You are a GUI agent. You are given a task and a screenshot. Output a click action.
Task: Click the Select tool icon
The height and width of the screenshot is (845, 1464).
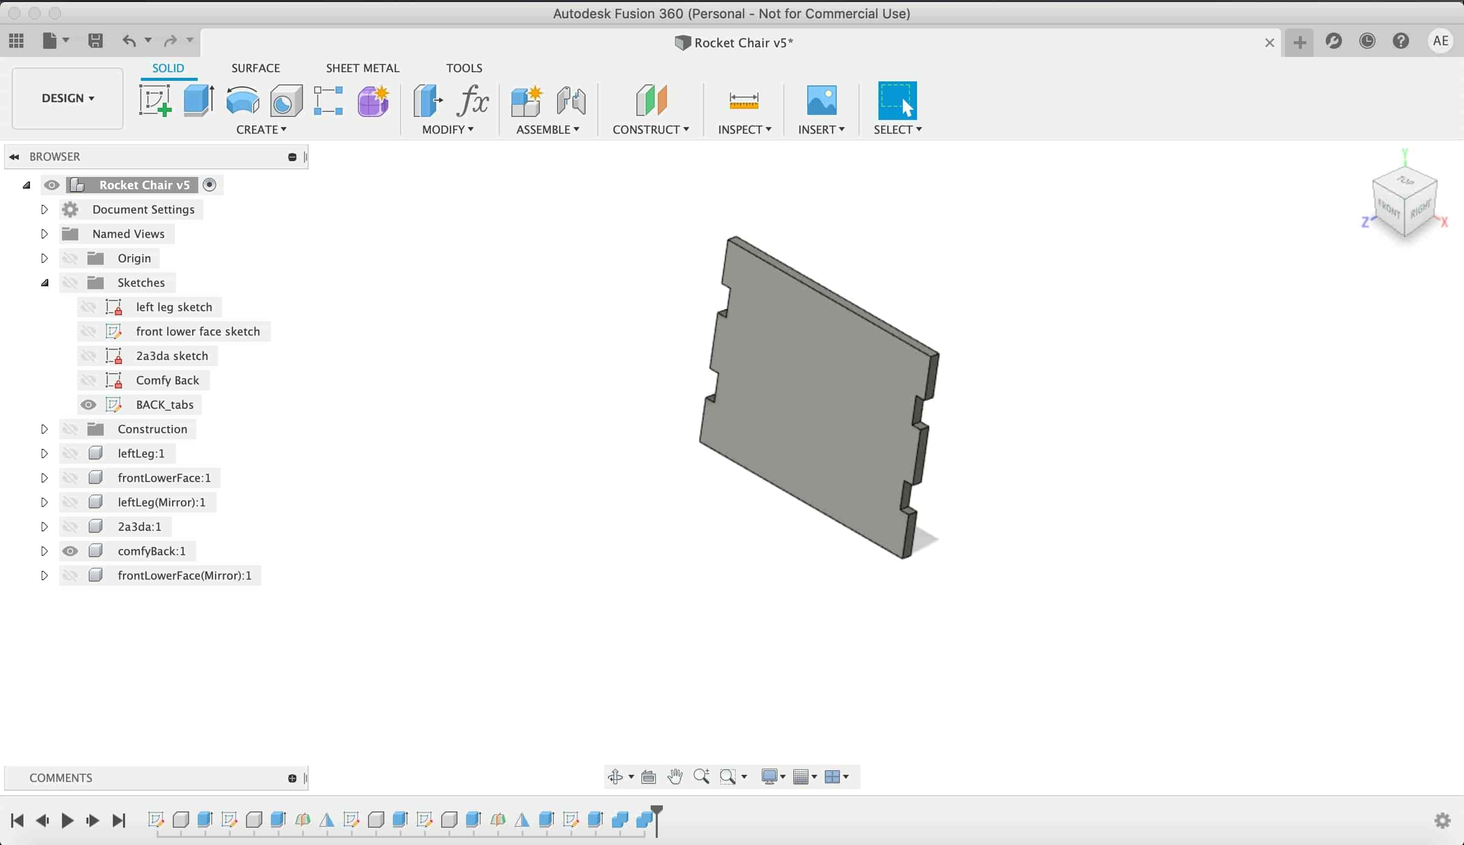coord(898,100)
